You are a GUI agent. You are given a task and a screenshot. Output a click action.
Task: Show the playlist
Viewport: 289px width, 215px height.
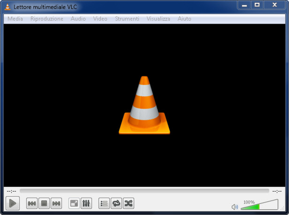coord(104,203)
